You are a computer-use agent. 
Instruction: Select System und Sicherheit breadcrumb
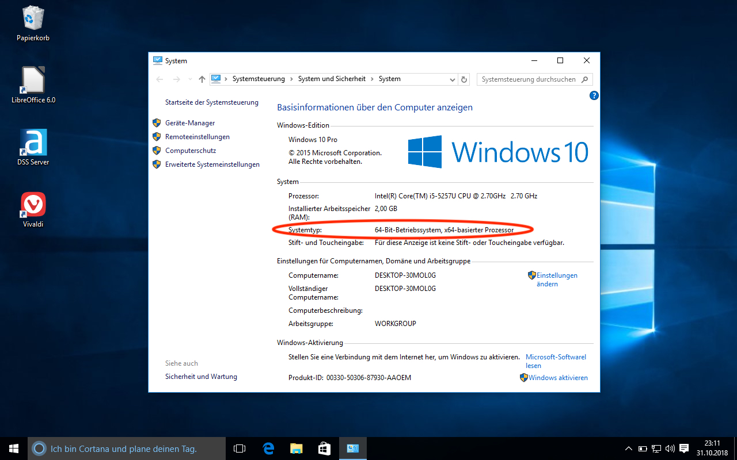coord(332,79)
